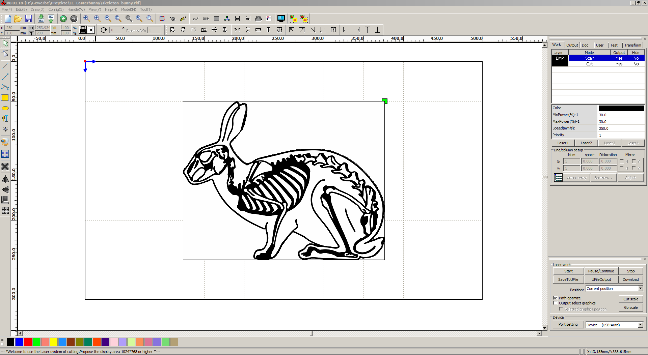Click the black layer Color field
The height and width of the screenshot is (355, 648).
[621, 108]
